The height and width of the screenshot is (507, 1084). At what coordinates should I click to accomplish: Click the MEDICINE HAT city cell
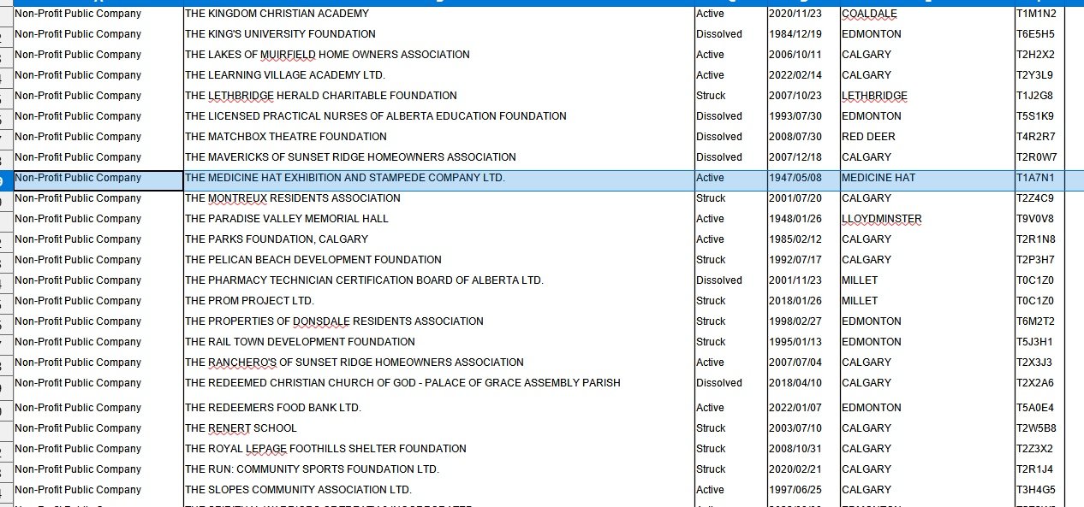(926, 179)
